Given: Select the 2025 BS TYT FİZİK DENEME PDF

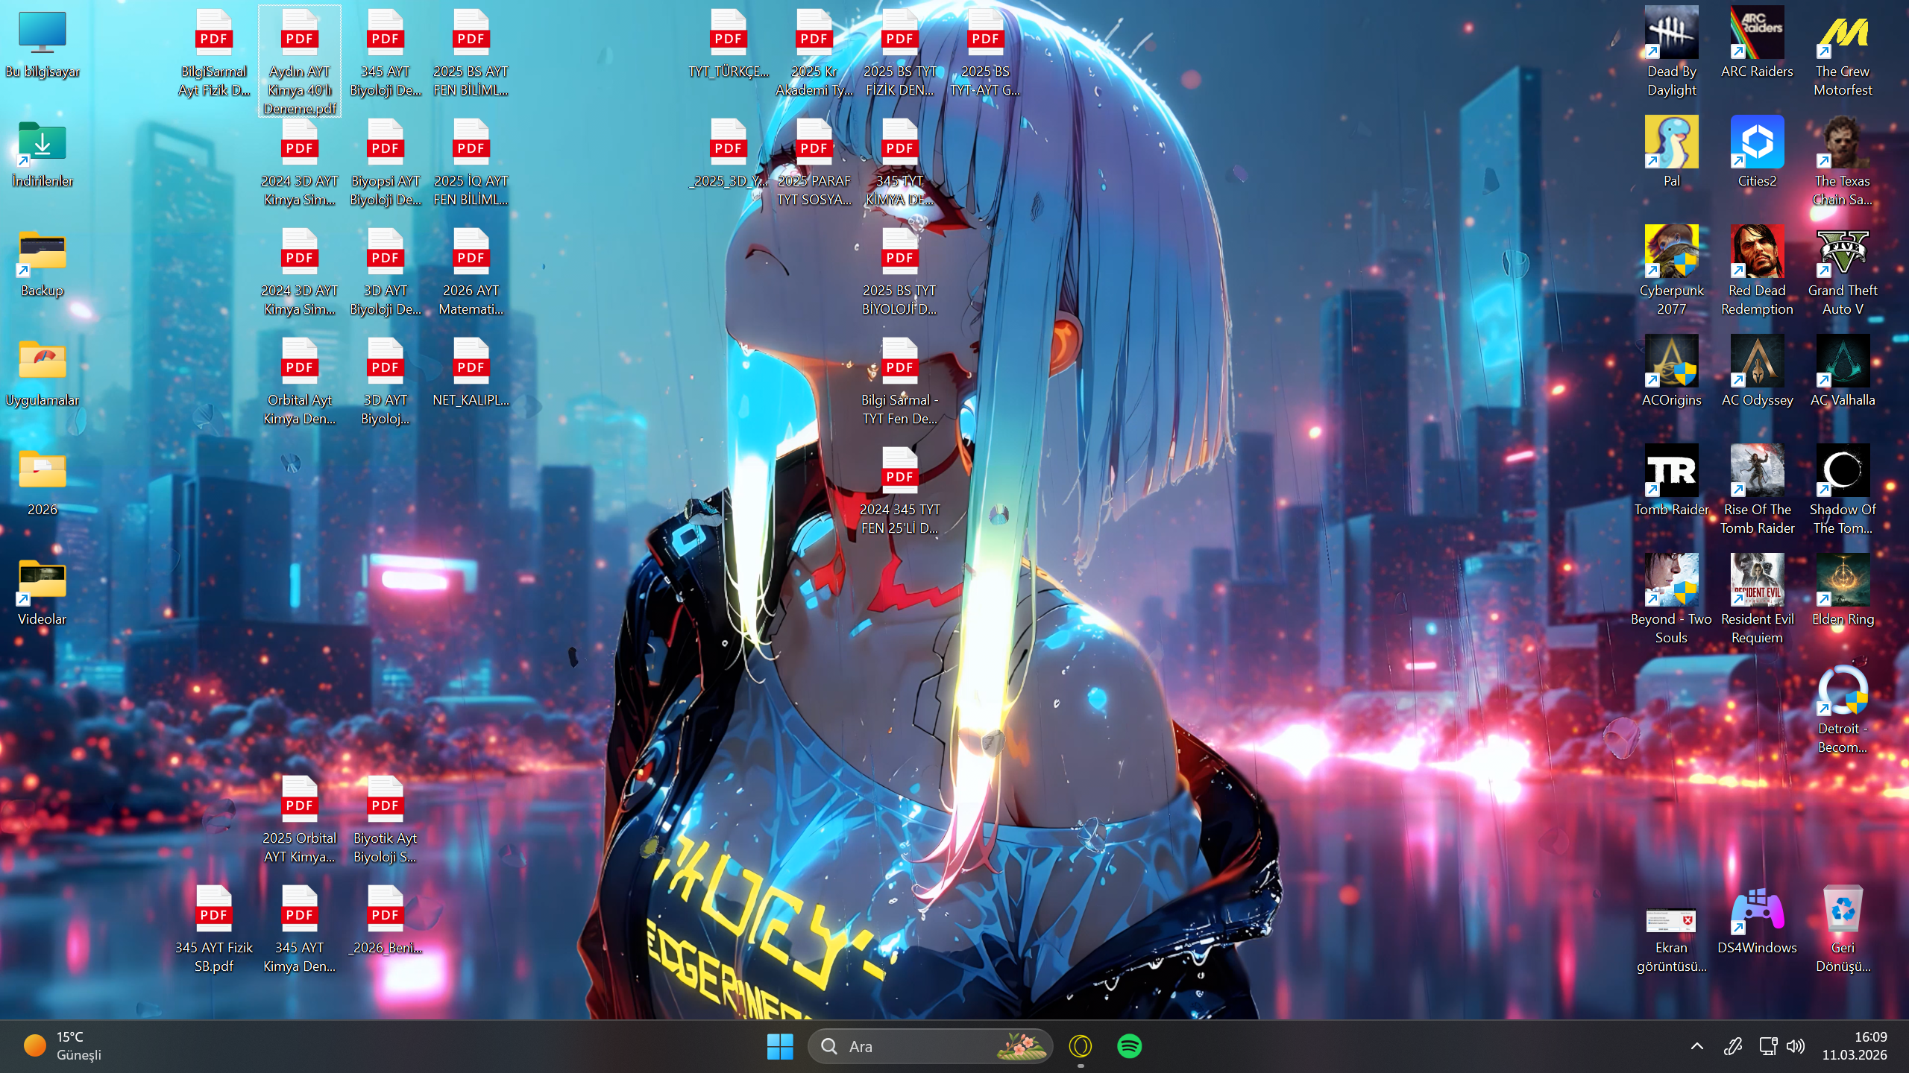Looking at the screenshot, I should [x=900, y=52].
